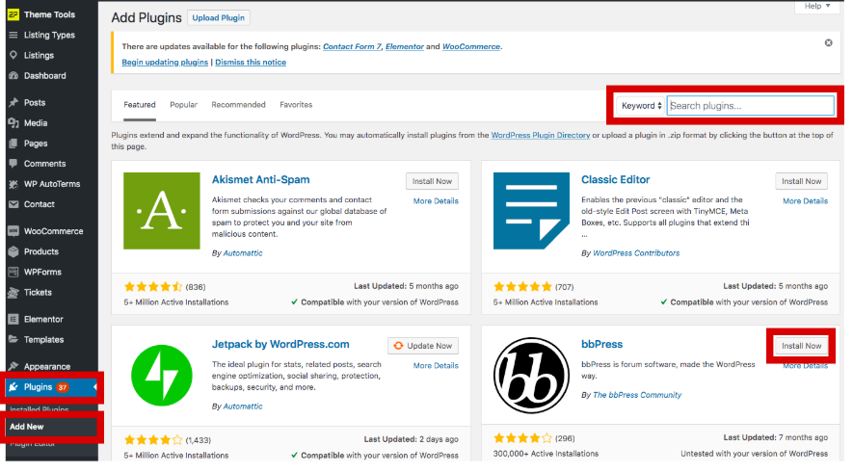Click the Akismet Anti-Spam logo thumbnail
This screenshot has width=853, height=472.
coord(162,211)
